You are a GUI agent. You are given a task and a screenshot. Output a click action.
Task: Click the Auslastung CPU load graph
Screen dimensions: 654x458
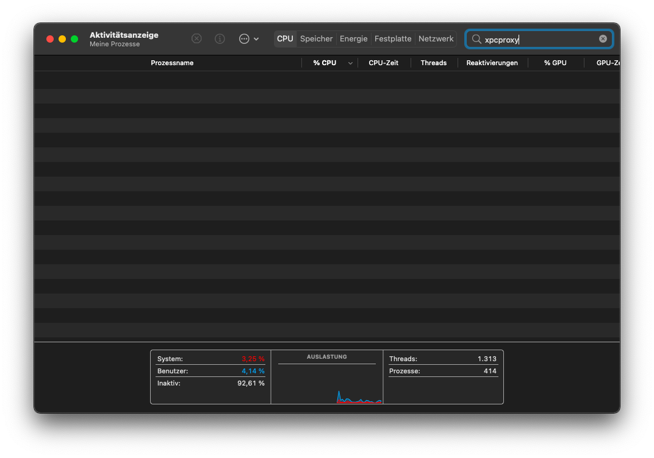(x=327, y=384)
